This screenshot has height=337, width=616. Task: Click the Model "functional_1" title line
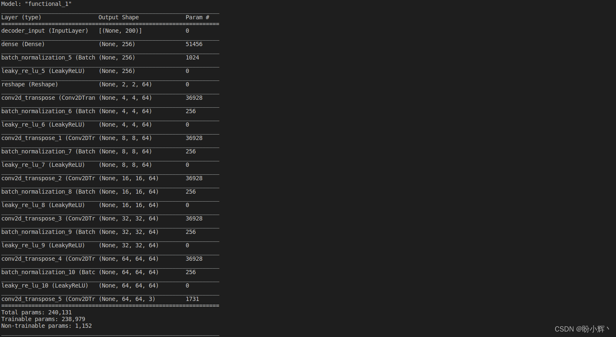point(36,4)
